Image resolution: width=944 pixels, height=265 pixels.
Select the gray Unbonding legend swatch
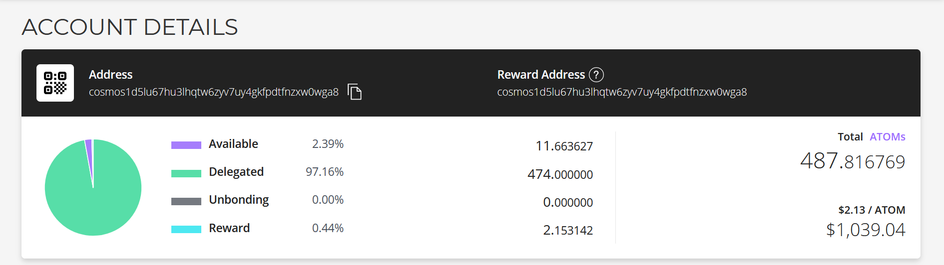coord(186,201)
